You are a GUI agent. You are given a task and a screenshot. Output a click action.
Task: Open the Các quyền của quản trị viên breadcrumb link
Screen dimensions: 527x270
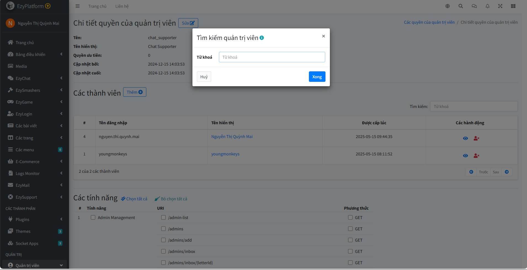429,22
